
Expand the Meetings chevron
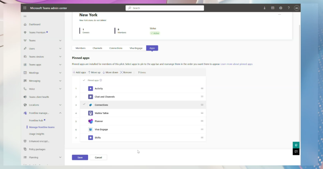click(60, 73)
